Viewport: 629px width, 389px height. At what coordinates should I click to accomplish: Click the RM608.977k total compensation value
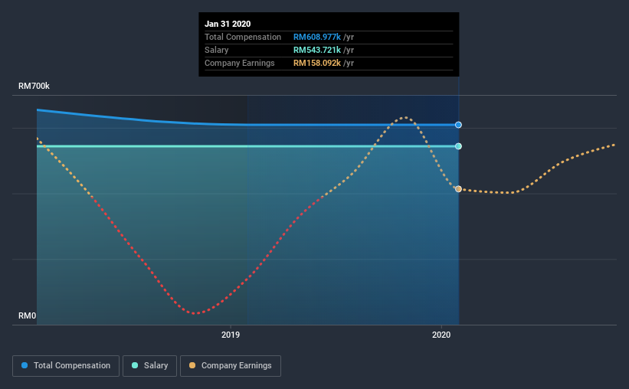pos(317,37)
